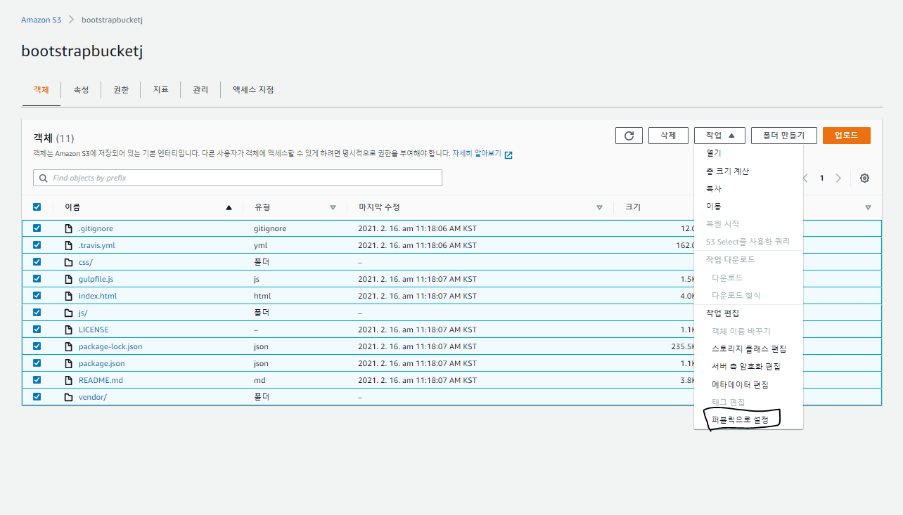This screenshot has height=515, width=903.
Task: Go to next page arrow in pagination
Action: (838, 178)
